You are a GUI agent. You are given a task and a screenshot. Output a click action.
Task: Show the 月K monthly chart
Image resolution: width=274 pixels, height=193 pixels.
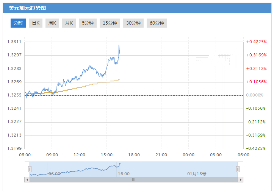click(69, 23)
